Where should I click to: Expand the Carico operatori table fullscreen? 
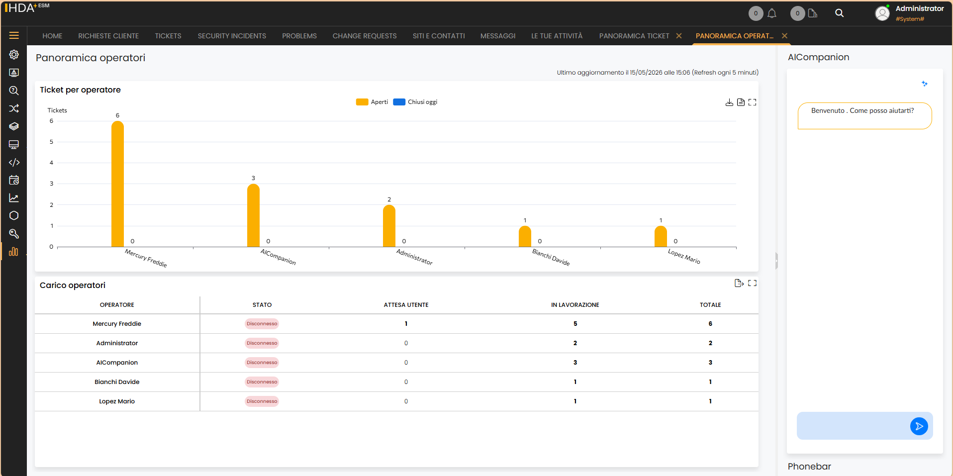(x=753, y=283)
